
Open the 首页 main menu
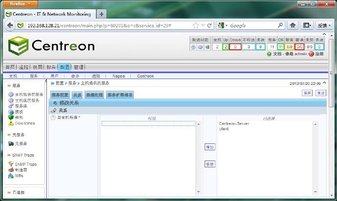[10, 67]
